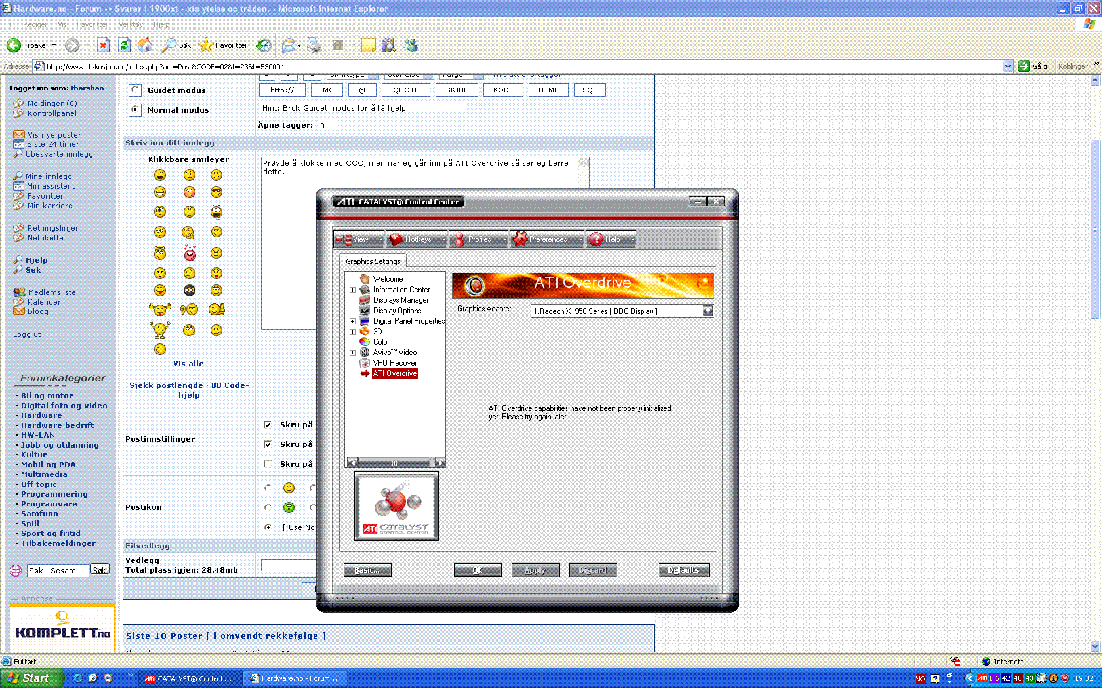Enable third unchecked Skru på checkbox
Screen dimensions: 1102x688
(268, 464)
